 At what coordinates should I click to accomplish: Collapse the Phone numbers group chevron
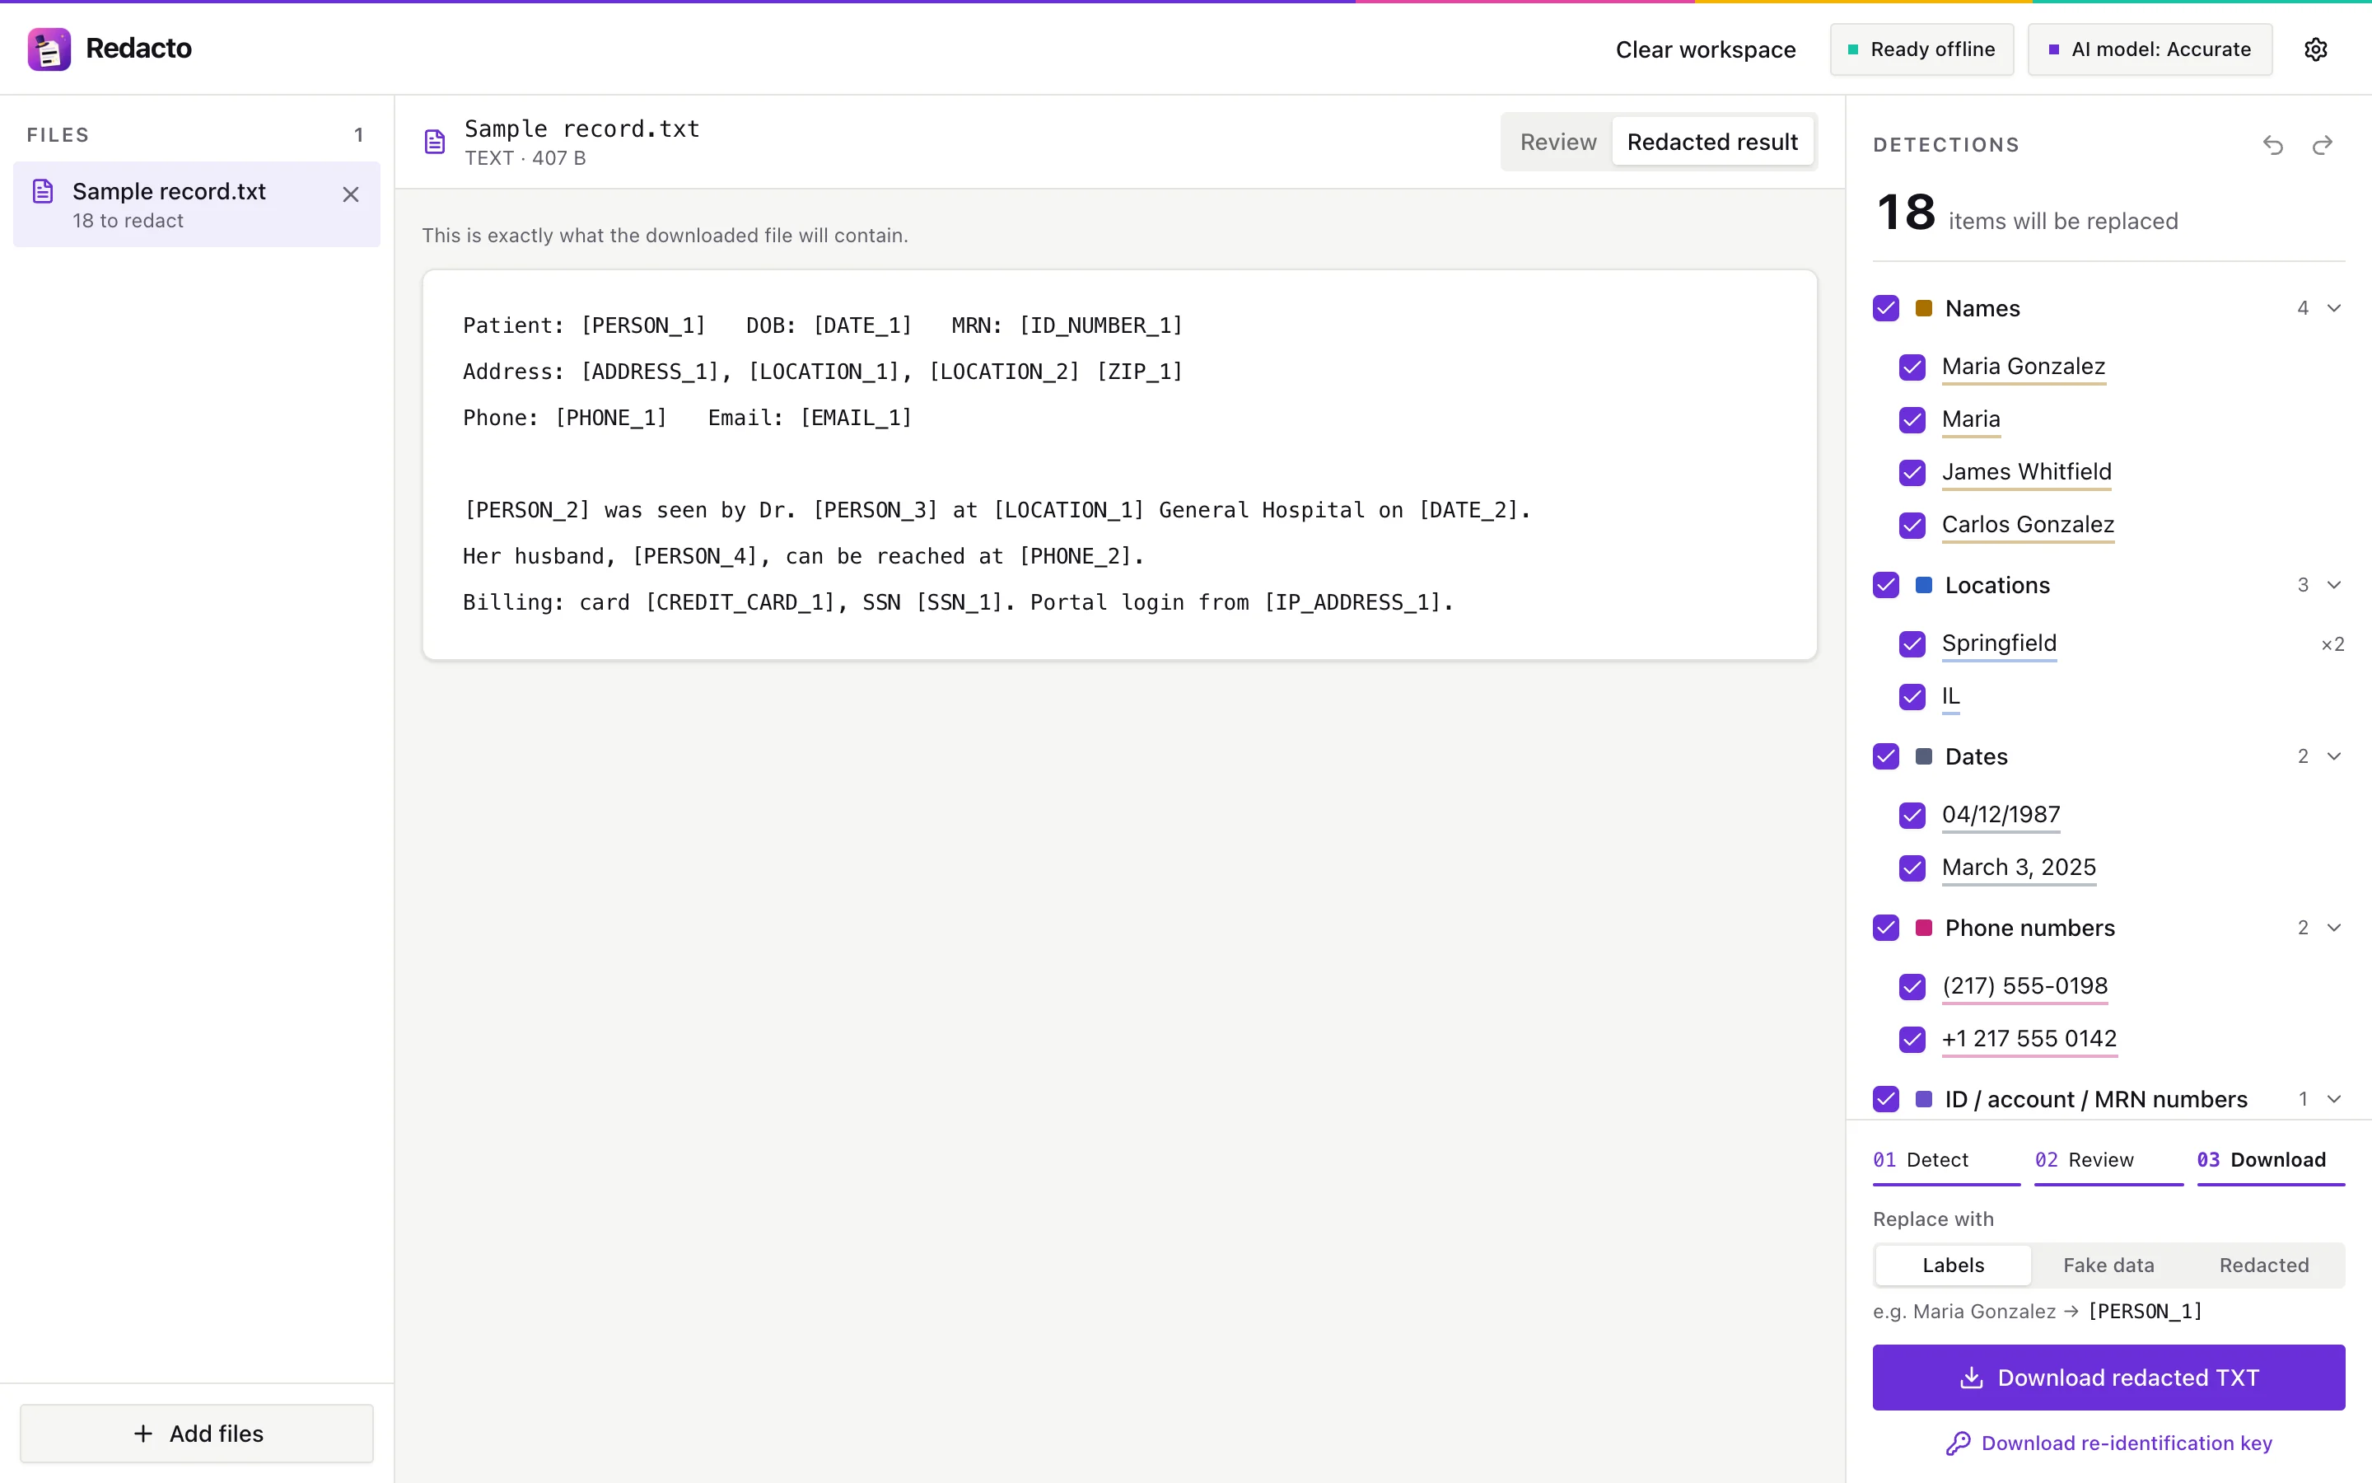[2334, 928]
